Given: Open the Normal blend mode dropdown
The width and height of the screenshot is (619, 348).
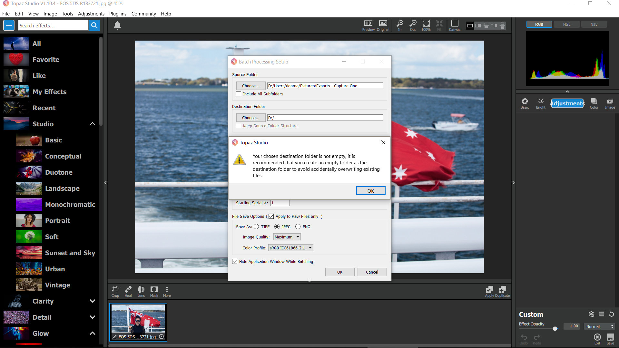Looking at the screenshot, I should 599,326.
